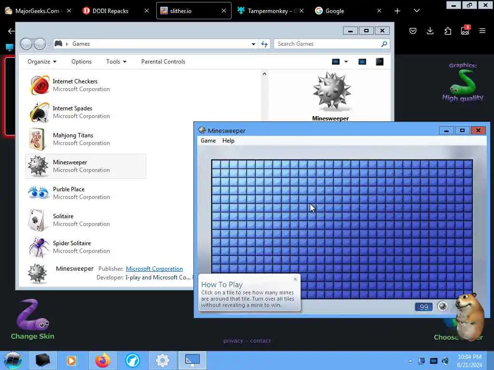Click the Minesweeper mine counter icon beside 99
Viewport: 494px width, 370px height.
442,306
